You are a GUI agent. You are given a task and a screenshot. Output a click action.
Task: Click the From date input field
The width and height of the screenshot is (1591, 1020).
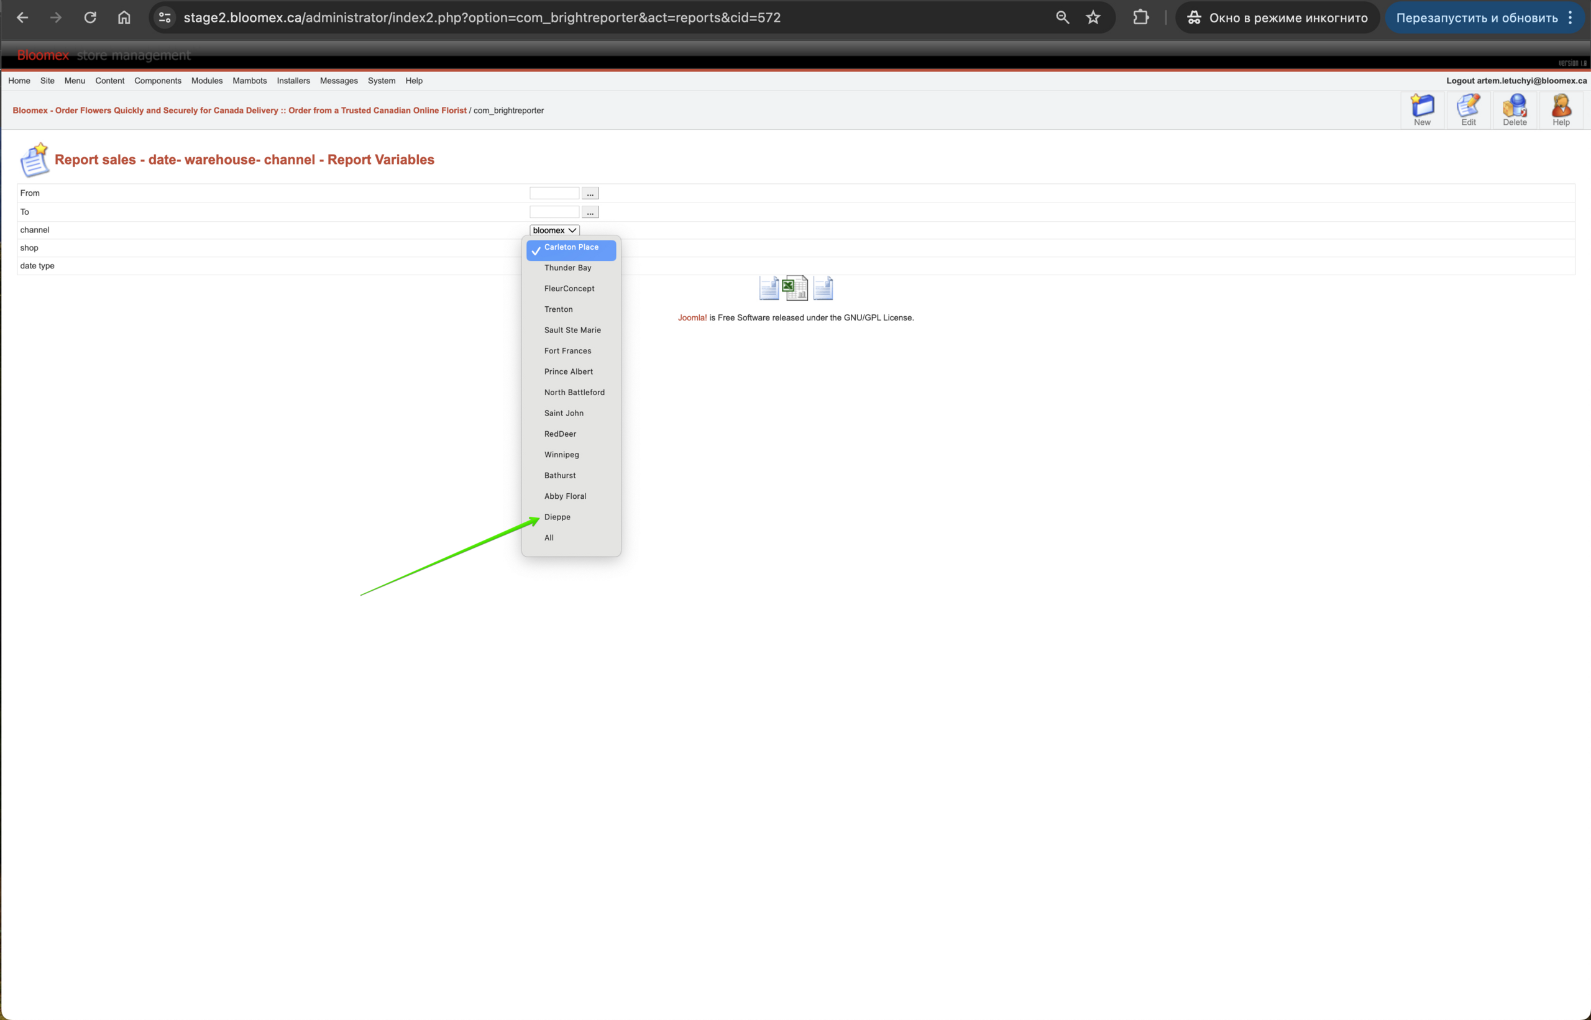[554, 193]
